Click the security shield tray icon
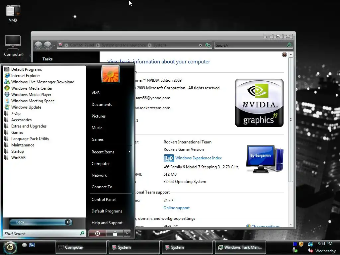Screen dimensions: 340x255 pyautogui.click(x=301, y=244)
